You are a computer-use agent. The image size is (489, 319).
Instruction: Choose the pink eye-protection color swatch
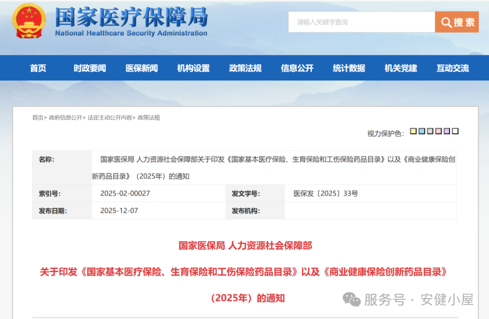(438, 131)
